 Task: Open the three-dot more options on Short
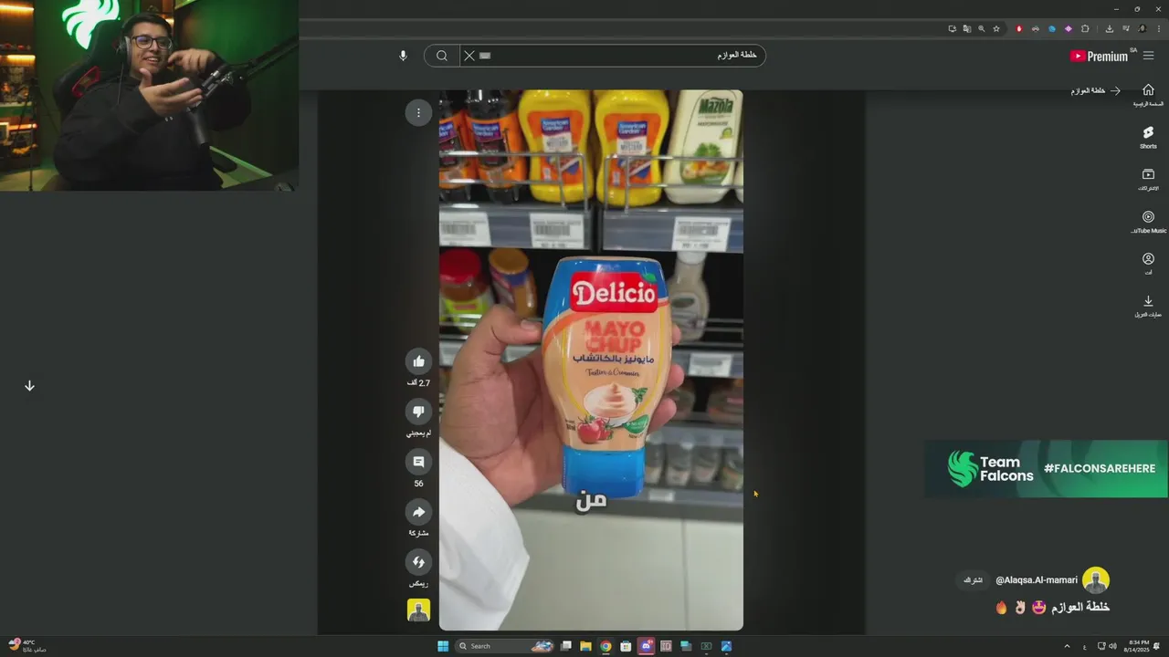[418, 113]
